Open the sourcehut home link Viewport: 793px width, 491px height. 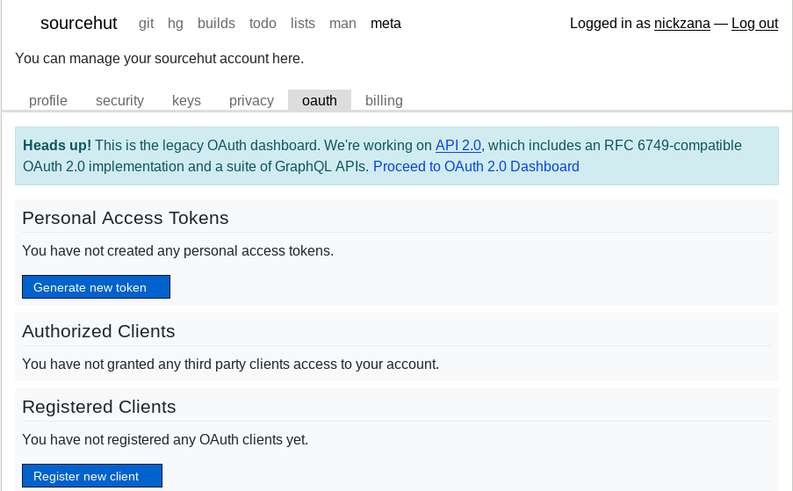(x=78, y=23)
